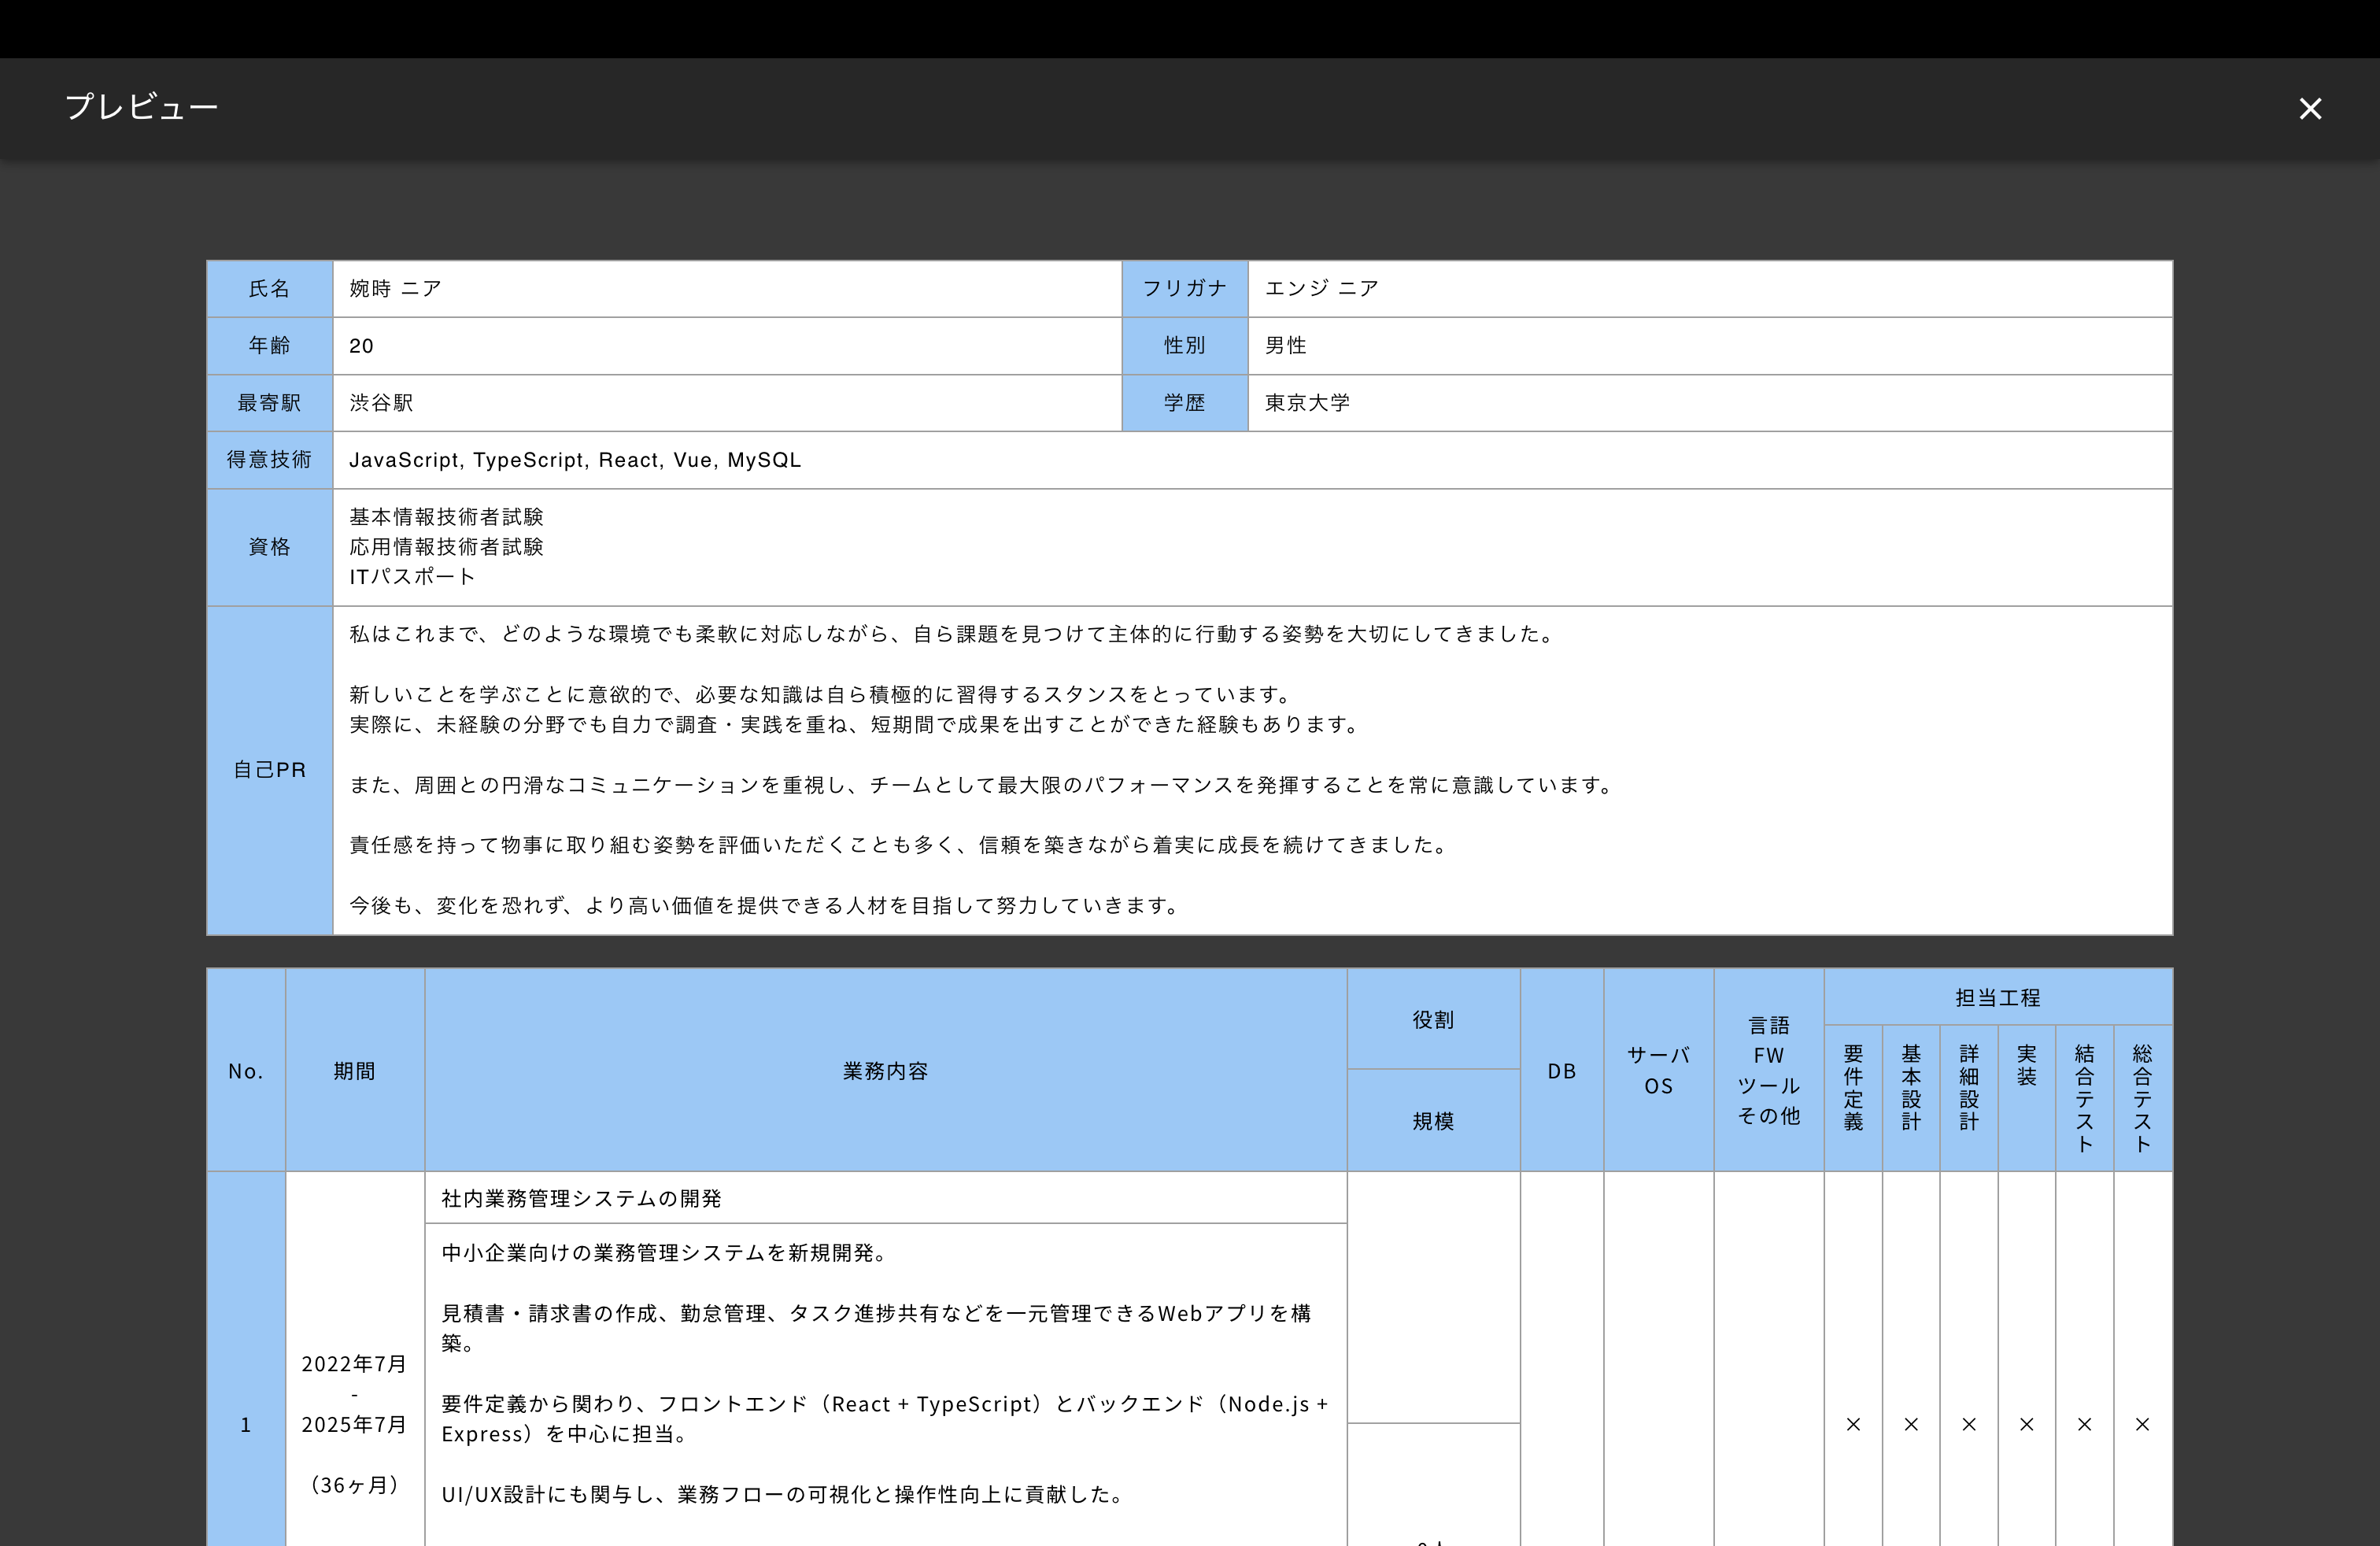Click the × mark under 総合テスト column

click(x=2142, y=1424)
